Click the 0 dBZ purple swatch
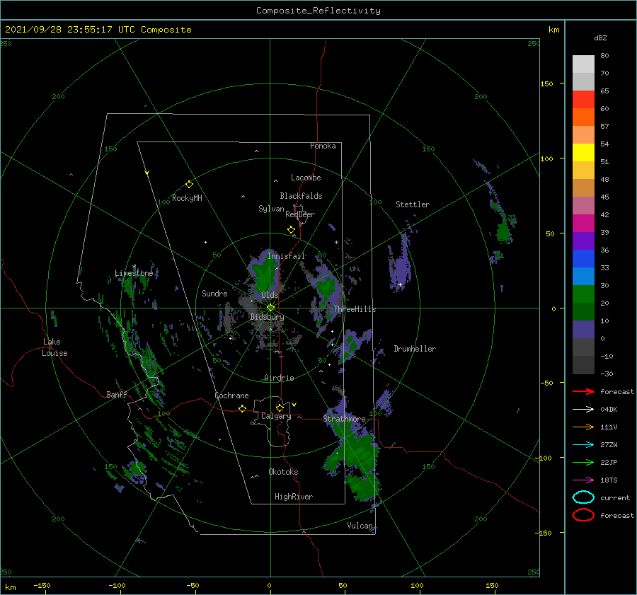 [x=583, y=330]
